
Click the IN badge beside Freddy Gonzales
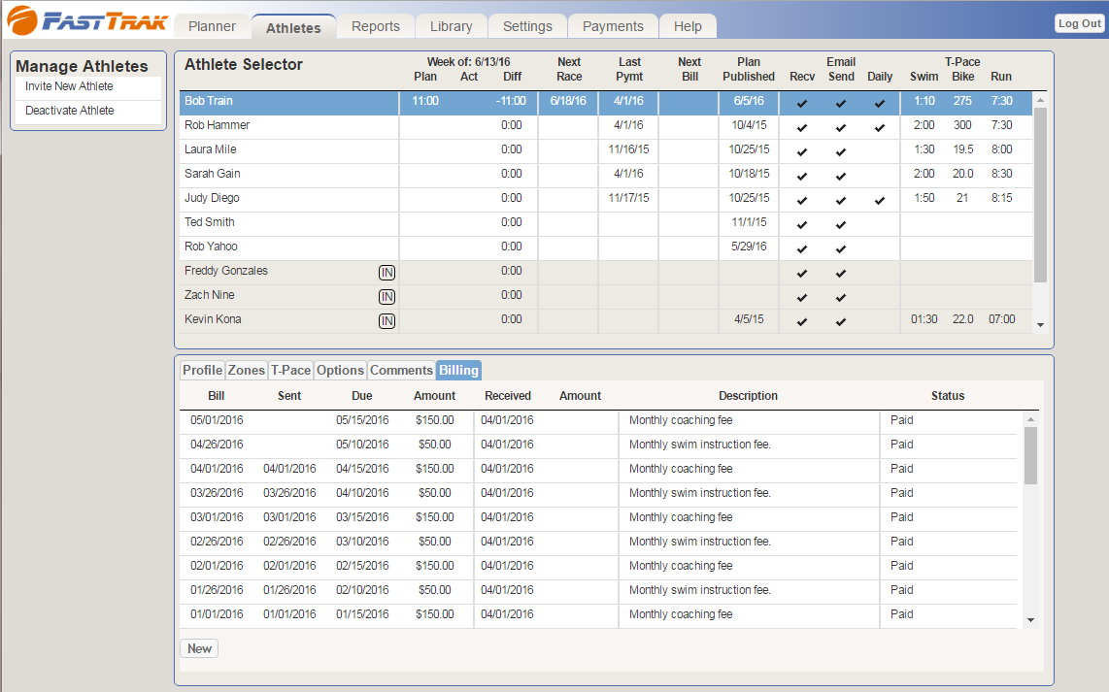386,273
